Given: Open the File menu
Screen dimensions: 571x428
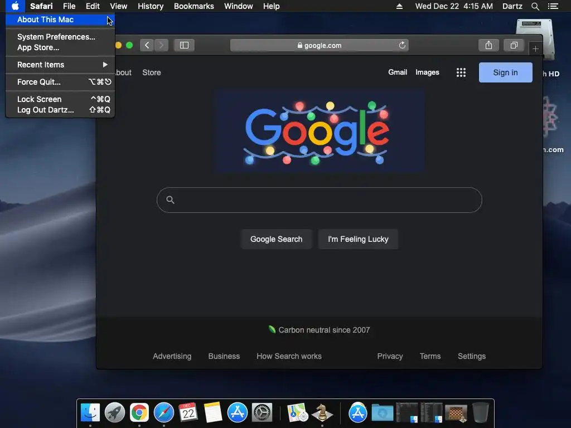Looking at the screenshot, I should tap(69, 6).
